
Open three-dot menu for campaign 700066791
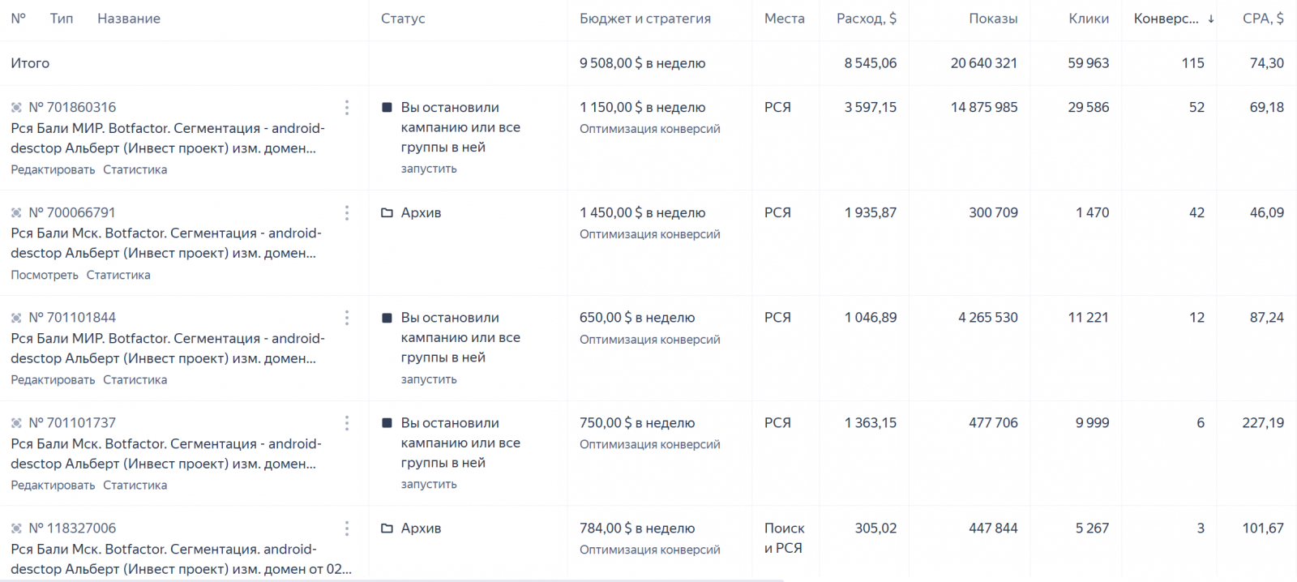pyautogui.click(x=347, y=212)
